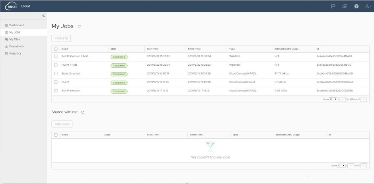Open the user account menu
This screenshot has width=374, height=184.
point(368,6)
